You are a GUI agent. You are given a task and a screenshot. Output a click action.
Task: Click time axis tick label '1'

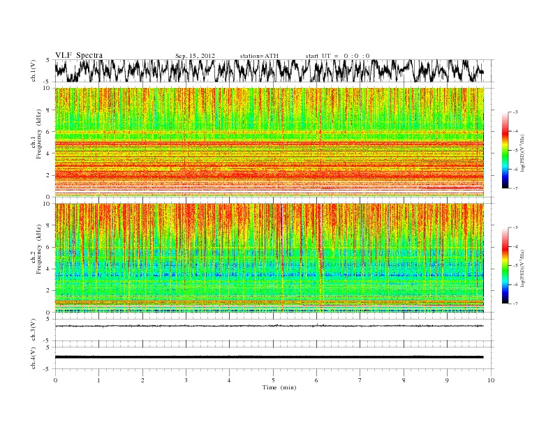[x=98, y=380]
